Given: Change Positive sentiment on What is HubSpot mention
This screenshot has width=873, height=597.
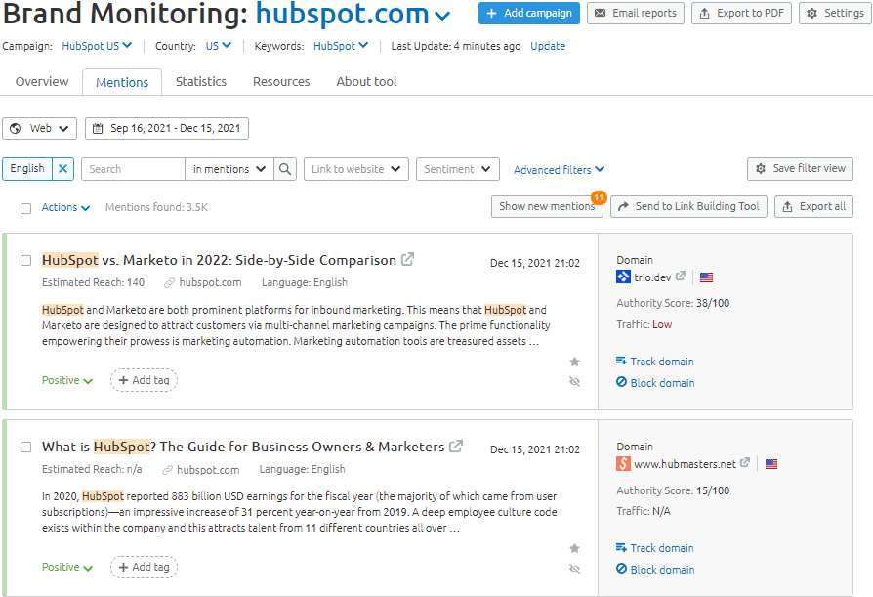Looking at the screenshot, I should click(x=67, y=567).
